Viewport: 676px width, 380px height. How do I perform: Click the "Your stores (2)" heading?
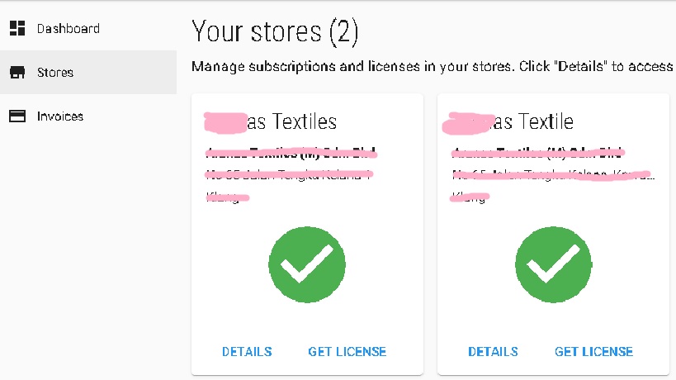click(x=275, y=31)
